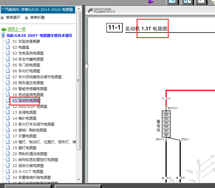Screen dimensions: 215x188
Task: Click page icon of 22 组合仪表电路图
Action: (x=8, y=165)
